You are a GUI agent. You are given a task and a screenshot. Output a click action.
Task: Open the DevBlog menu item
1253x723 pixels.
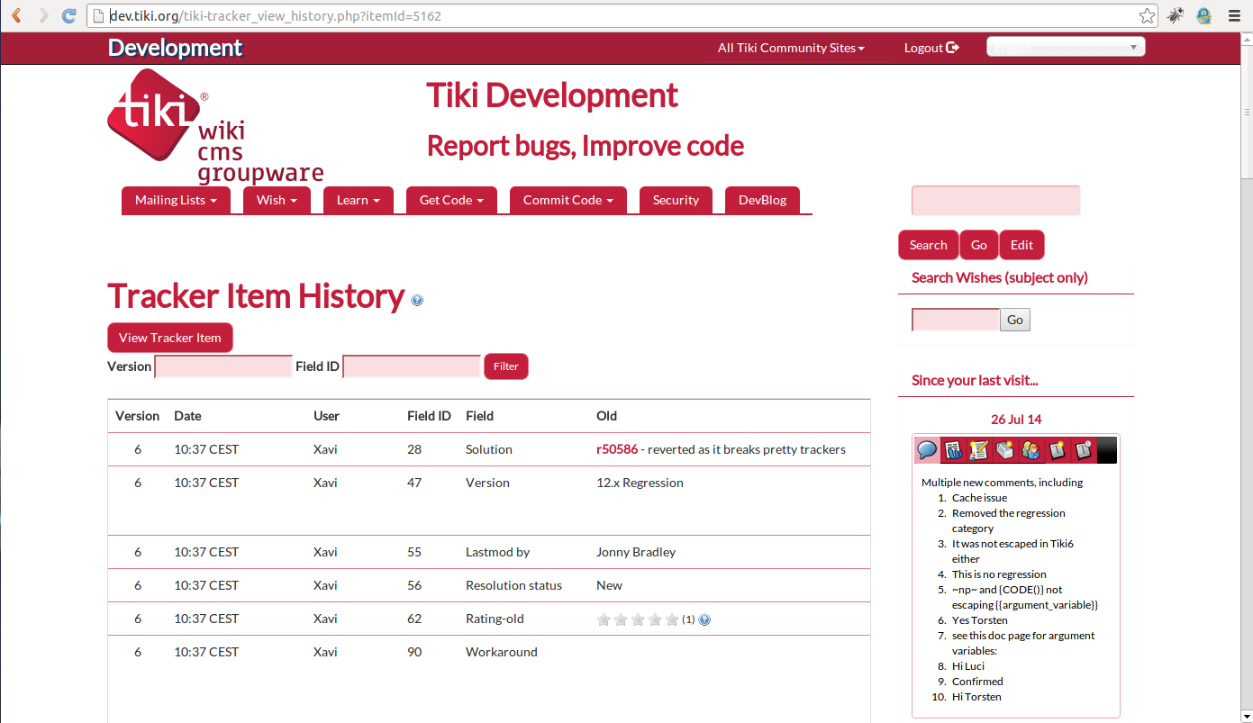coord(762,200)
